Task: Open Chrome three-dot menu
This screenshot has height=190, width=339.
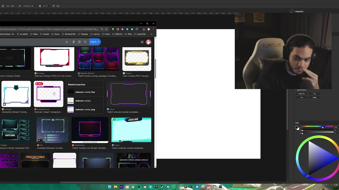Action: [153, 29]
